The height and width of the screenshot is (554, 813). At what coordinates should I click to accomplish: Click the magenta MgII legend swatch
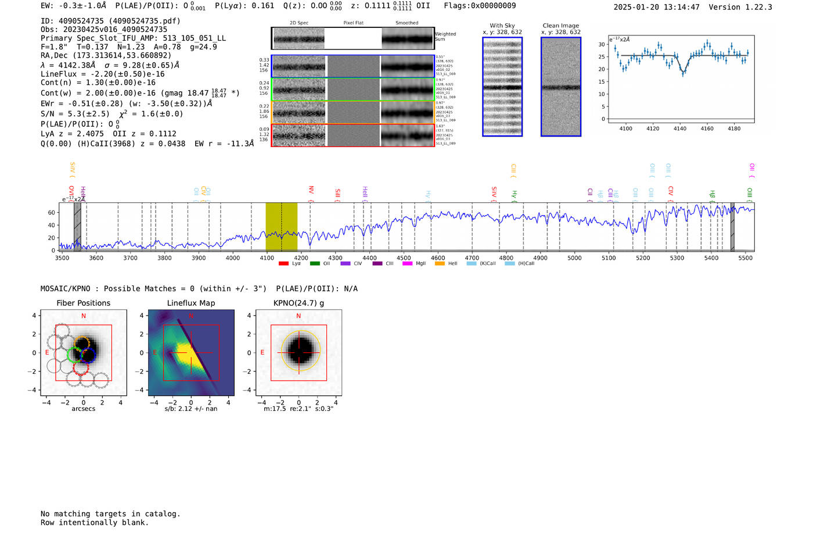coord(407,264)
